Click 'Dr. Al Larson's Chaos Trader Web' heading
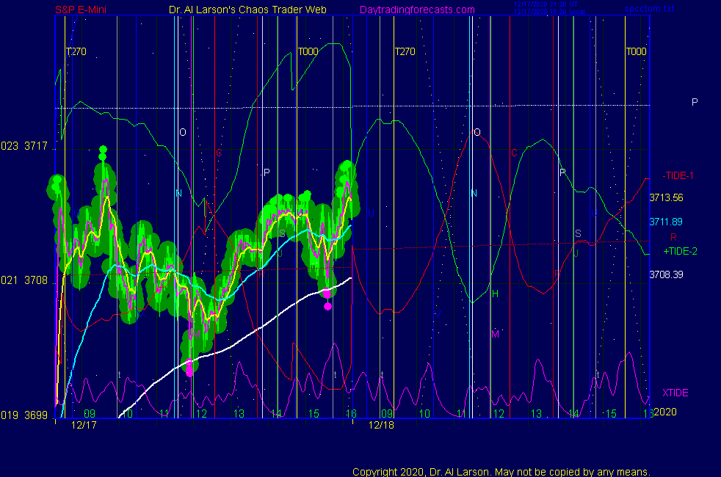The width and height of the screenshot is (721, 477). [247, 10]
